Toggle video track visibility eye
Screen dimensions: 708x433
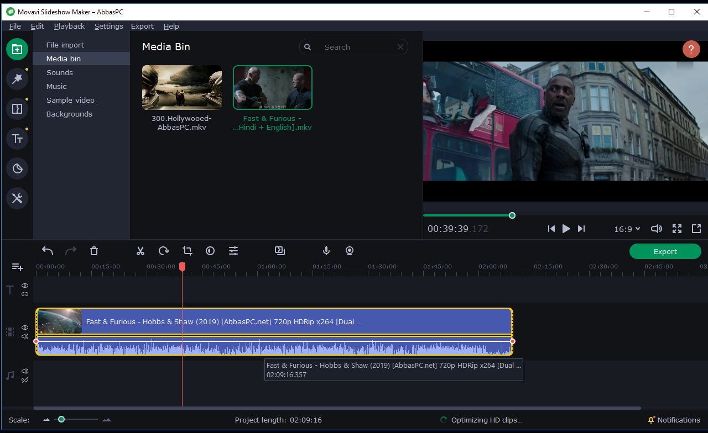(25, 328)
